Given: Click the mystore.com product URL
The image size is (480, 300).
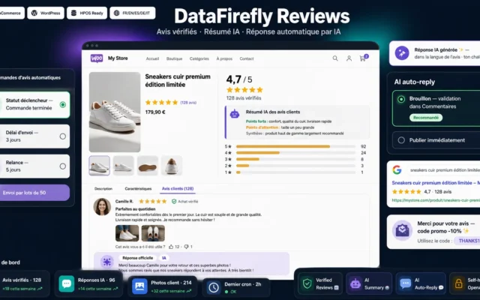Looking at the screenshot, I should [436, 200].
